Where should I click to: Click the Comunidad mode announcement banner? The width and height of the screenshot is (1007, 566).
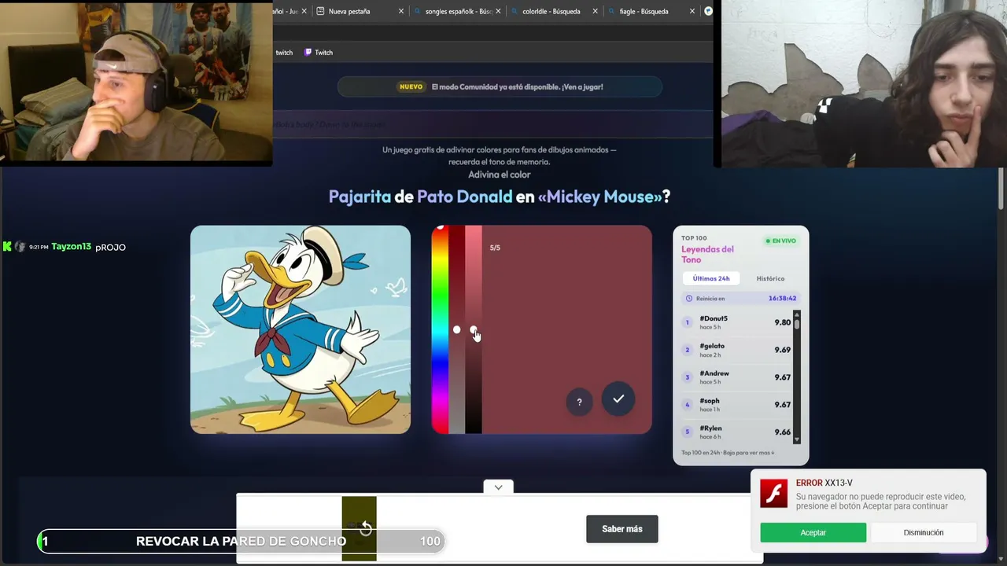click(500, 86)
